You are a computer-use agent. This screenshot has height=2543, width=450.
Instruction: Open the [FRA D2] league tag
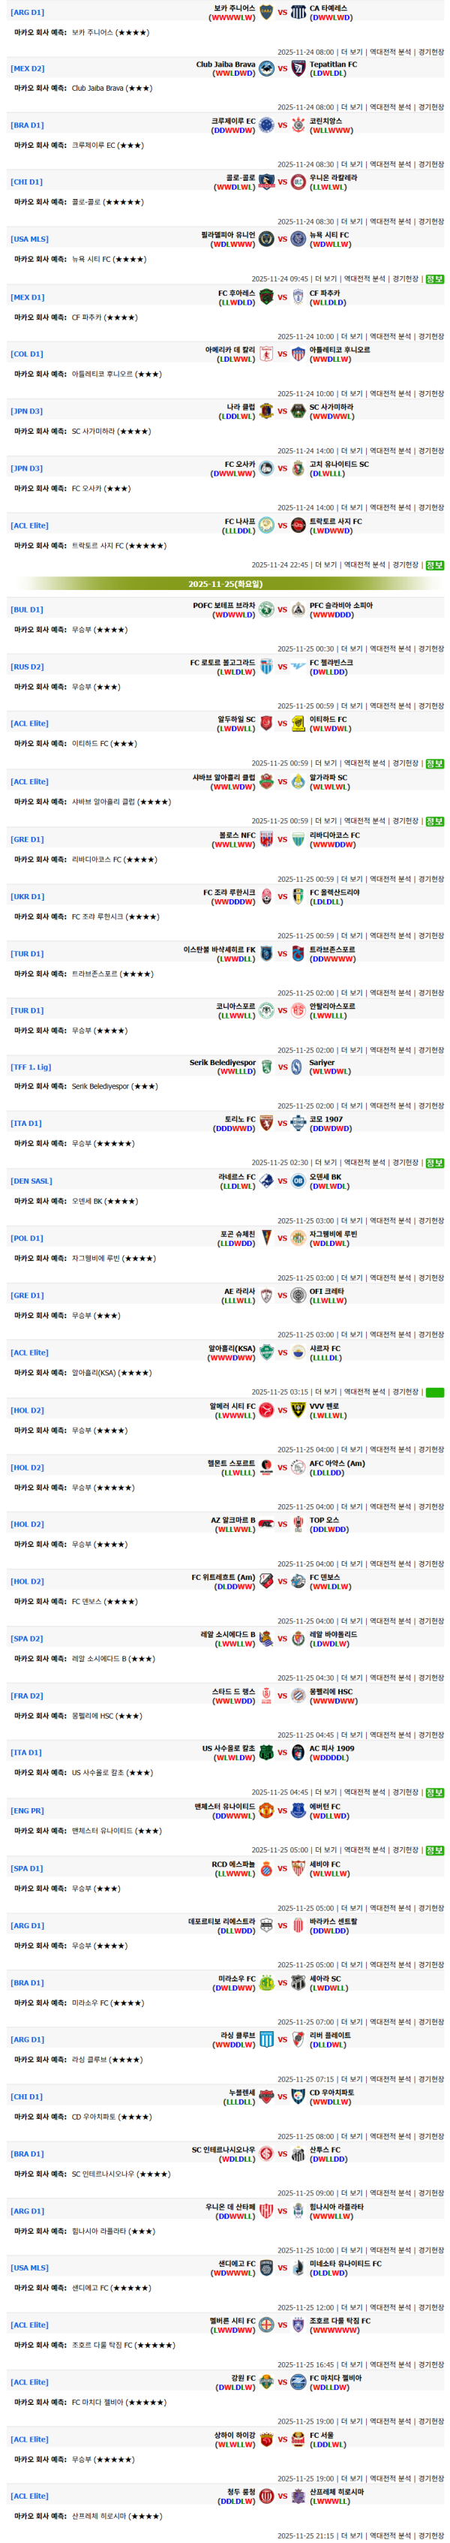[27, 1696]
